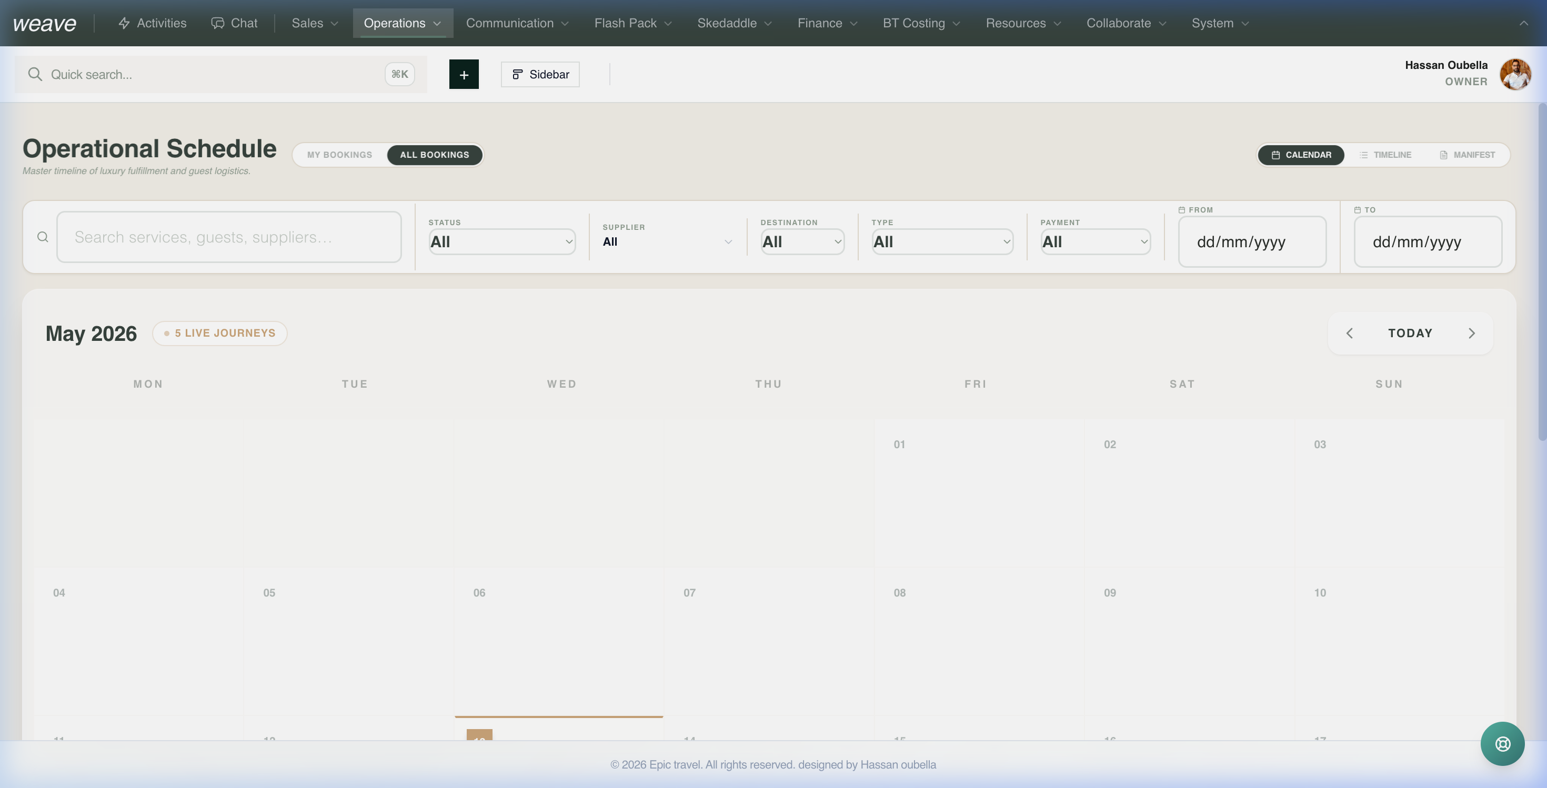Click the To date field
Viewport: 1547px width, 788px height.
pos(1428,242)
